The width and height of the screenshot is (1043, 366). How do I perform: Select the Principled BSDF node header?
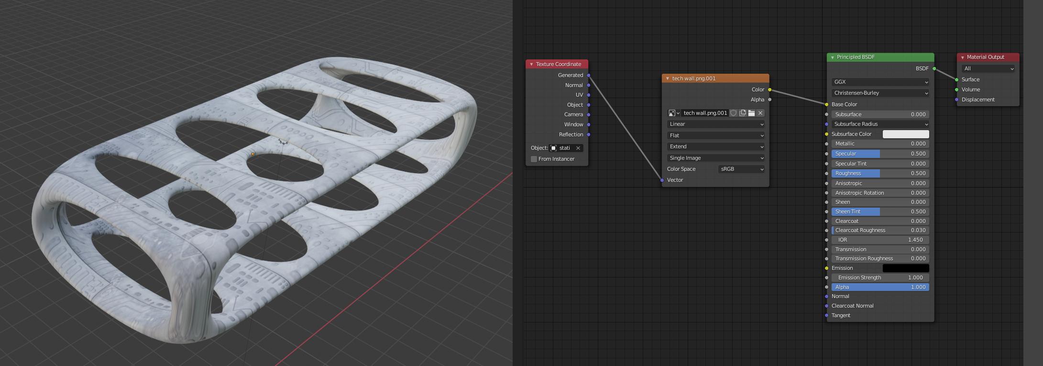pyautogui.click(x=880, y=57)
